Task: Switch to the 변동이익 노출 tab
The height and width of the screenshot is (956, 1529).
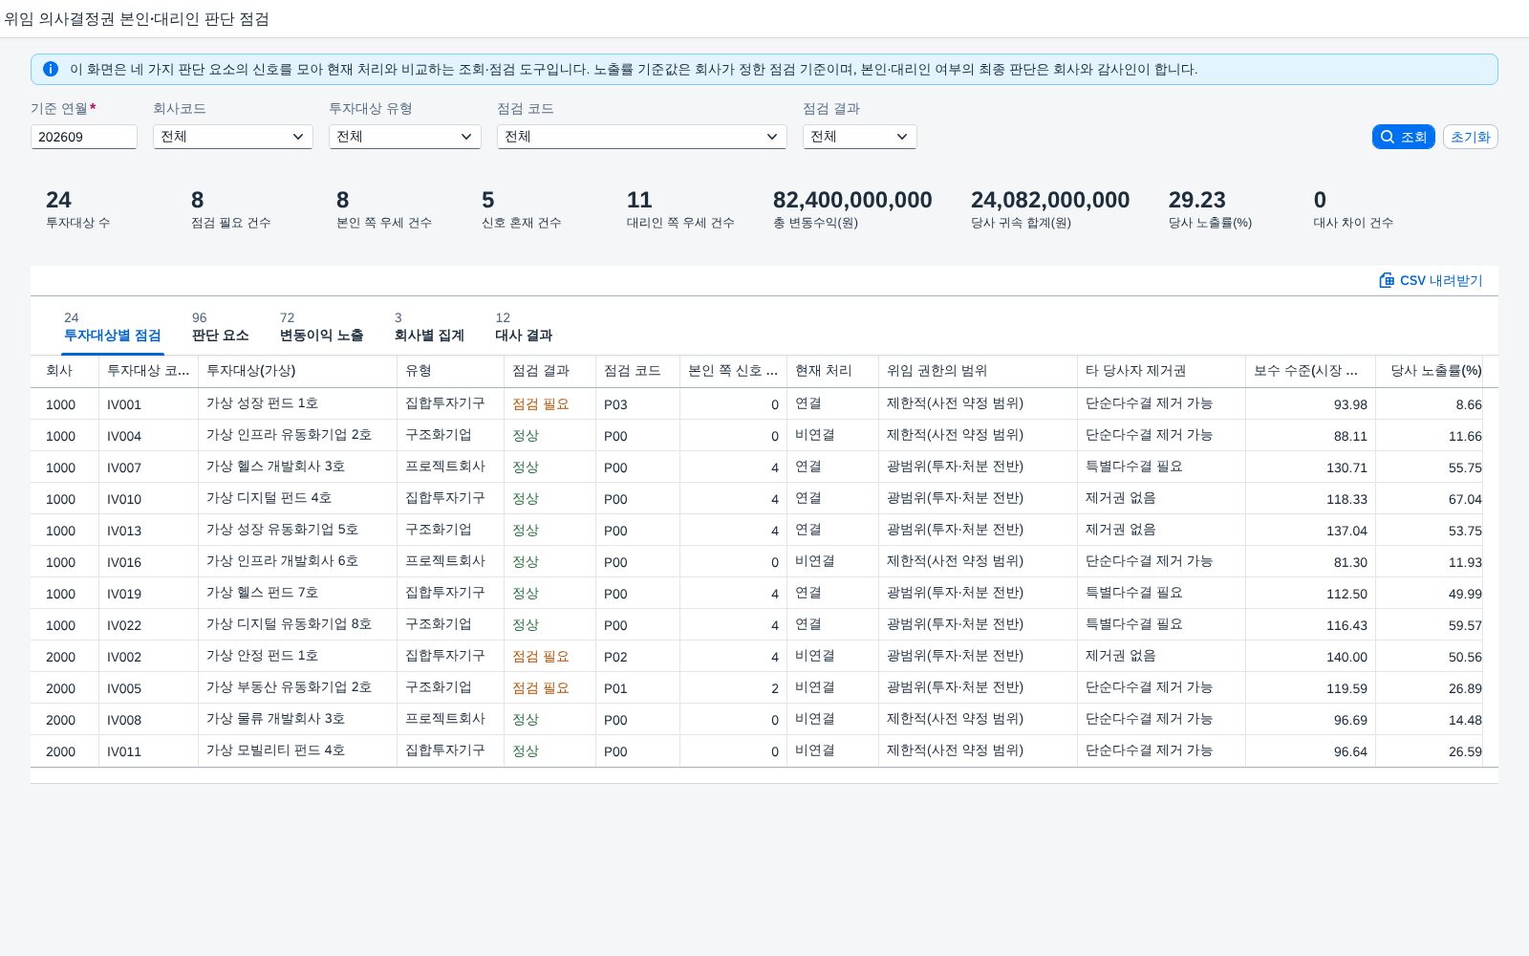Action: point(321,327)
